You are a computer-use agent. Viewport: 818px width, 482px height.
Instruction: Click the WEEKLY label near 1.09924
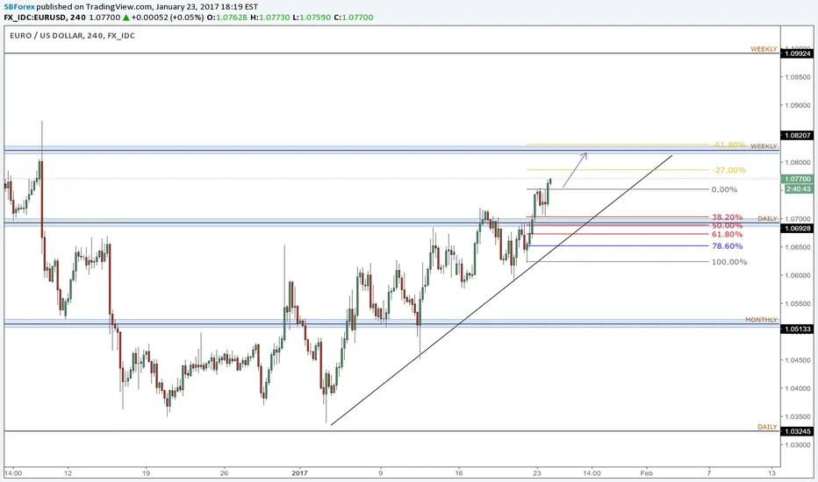(764, 49)
